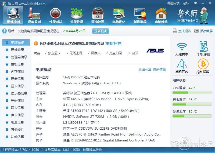The width and height of the screenshot is (215, 153).
Task: Open the 论坛 forum link in title bar
Action: [186, 3]
